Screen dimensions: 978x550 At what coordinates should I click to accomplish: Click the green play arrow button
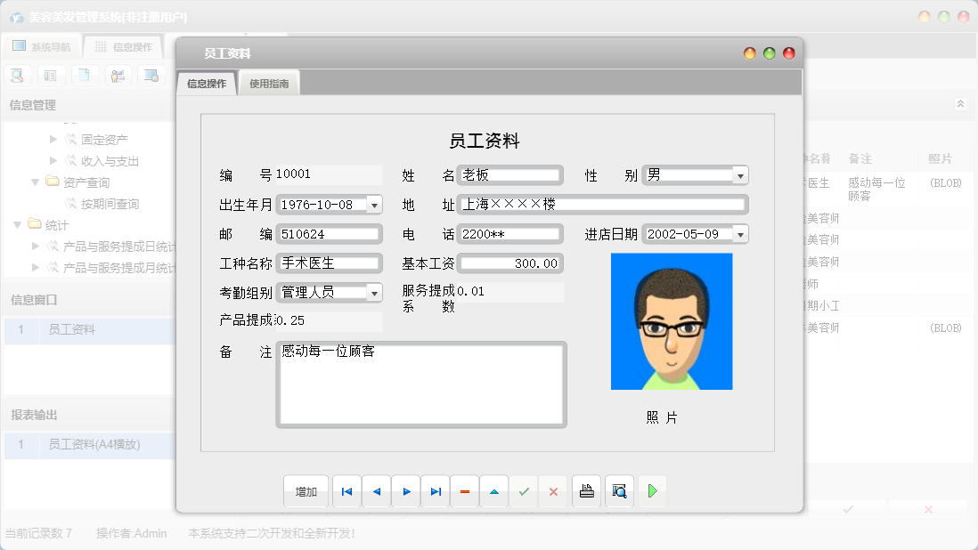coord(652,491)
